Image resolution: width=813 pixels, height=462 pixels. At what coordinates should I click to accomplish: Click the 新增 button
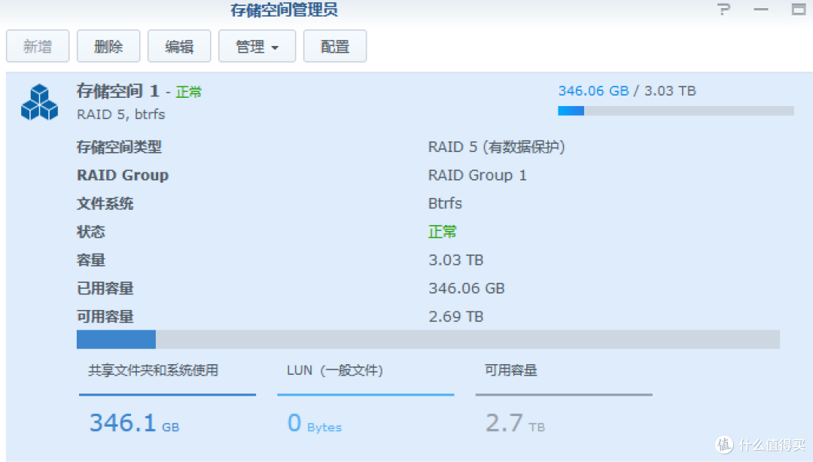click(x=37, y=46)
